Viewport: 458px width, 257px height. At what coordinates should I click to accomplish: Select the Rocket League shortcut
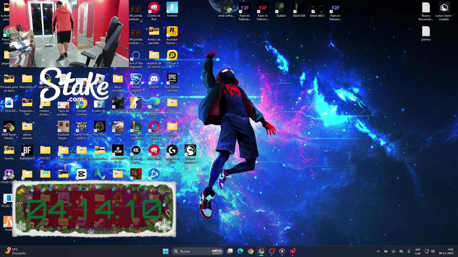[136, 83]
